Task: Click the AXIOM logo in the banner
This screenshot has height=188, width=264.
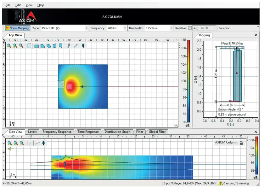Action: click(27, 17)
